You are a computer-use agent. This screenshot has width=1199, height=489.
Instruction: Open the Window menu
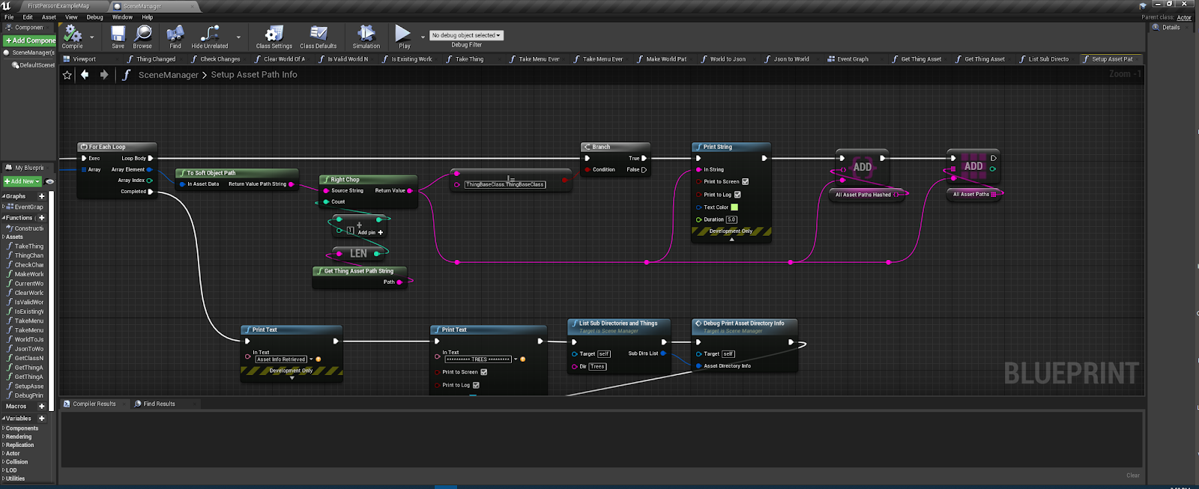point(122,17)
